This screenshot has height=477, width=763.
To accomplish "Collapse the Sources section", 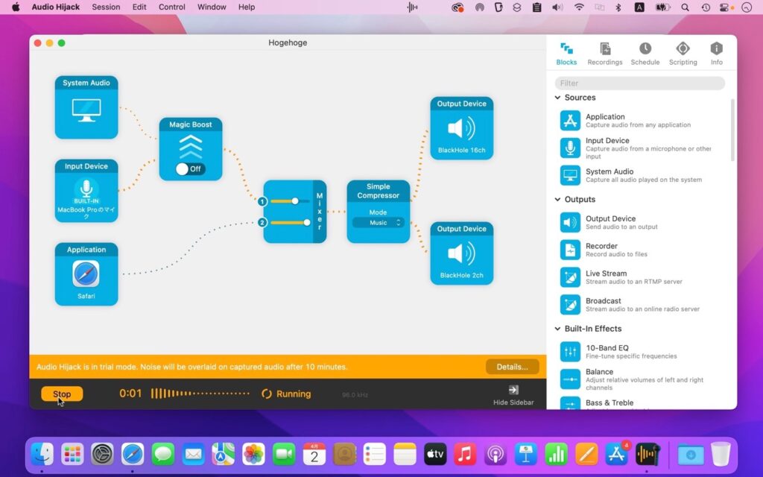I will (558, 98).
